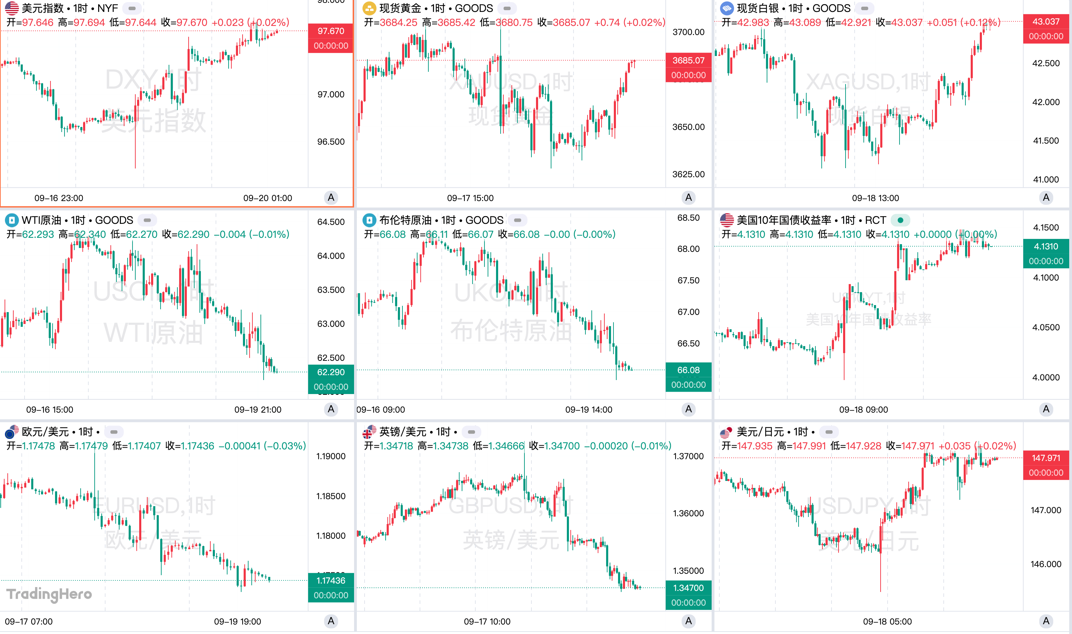
Task: Select the 现货白银 • 1时 • GOODS title
Action: tap(793, 8)
